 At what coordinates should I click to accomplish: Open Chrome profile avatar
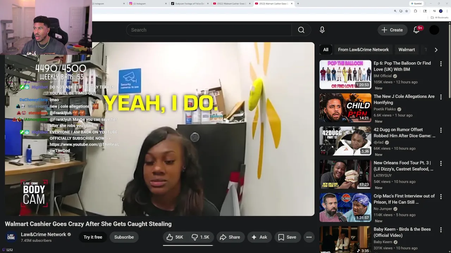pyautogui.click(x=440, y=11)
